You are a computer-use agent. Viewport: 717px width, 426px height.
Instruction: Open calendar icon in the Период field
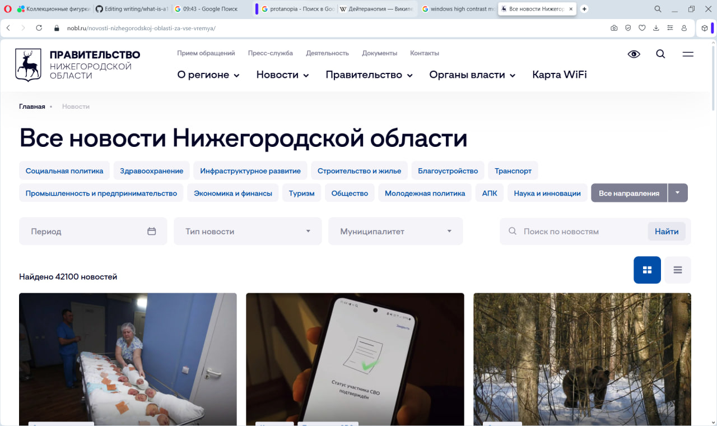152,231
